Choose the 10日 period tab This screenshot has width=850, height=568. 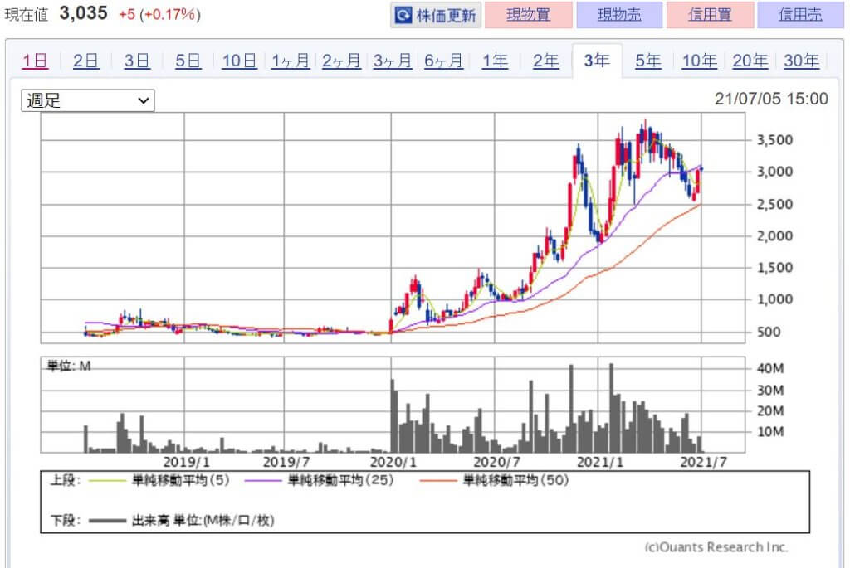239,61
